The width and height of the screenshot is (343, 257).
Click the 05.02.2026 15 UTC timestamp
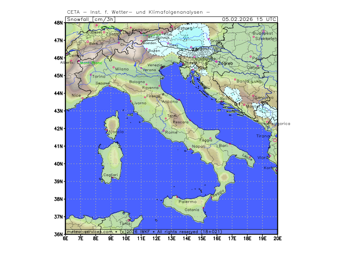(x=249, y=19)
